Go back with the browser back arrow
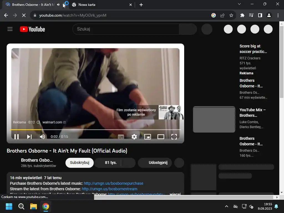 point(6,16)
